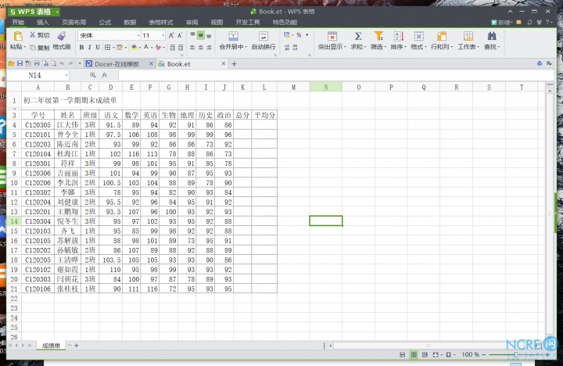The width and height of the screenshot is (563, 366).
Task: Click the Insert Function fx icon
Action: coord(105,75)
